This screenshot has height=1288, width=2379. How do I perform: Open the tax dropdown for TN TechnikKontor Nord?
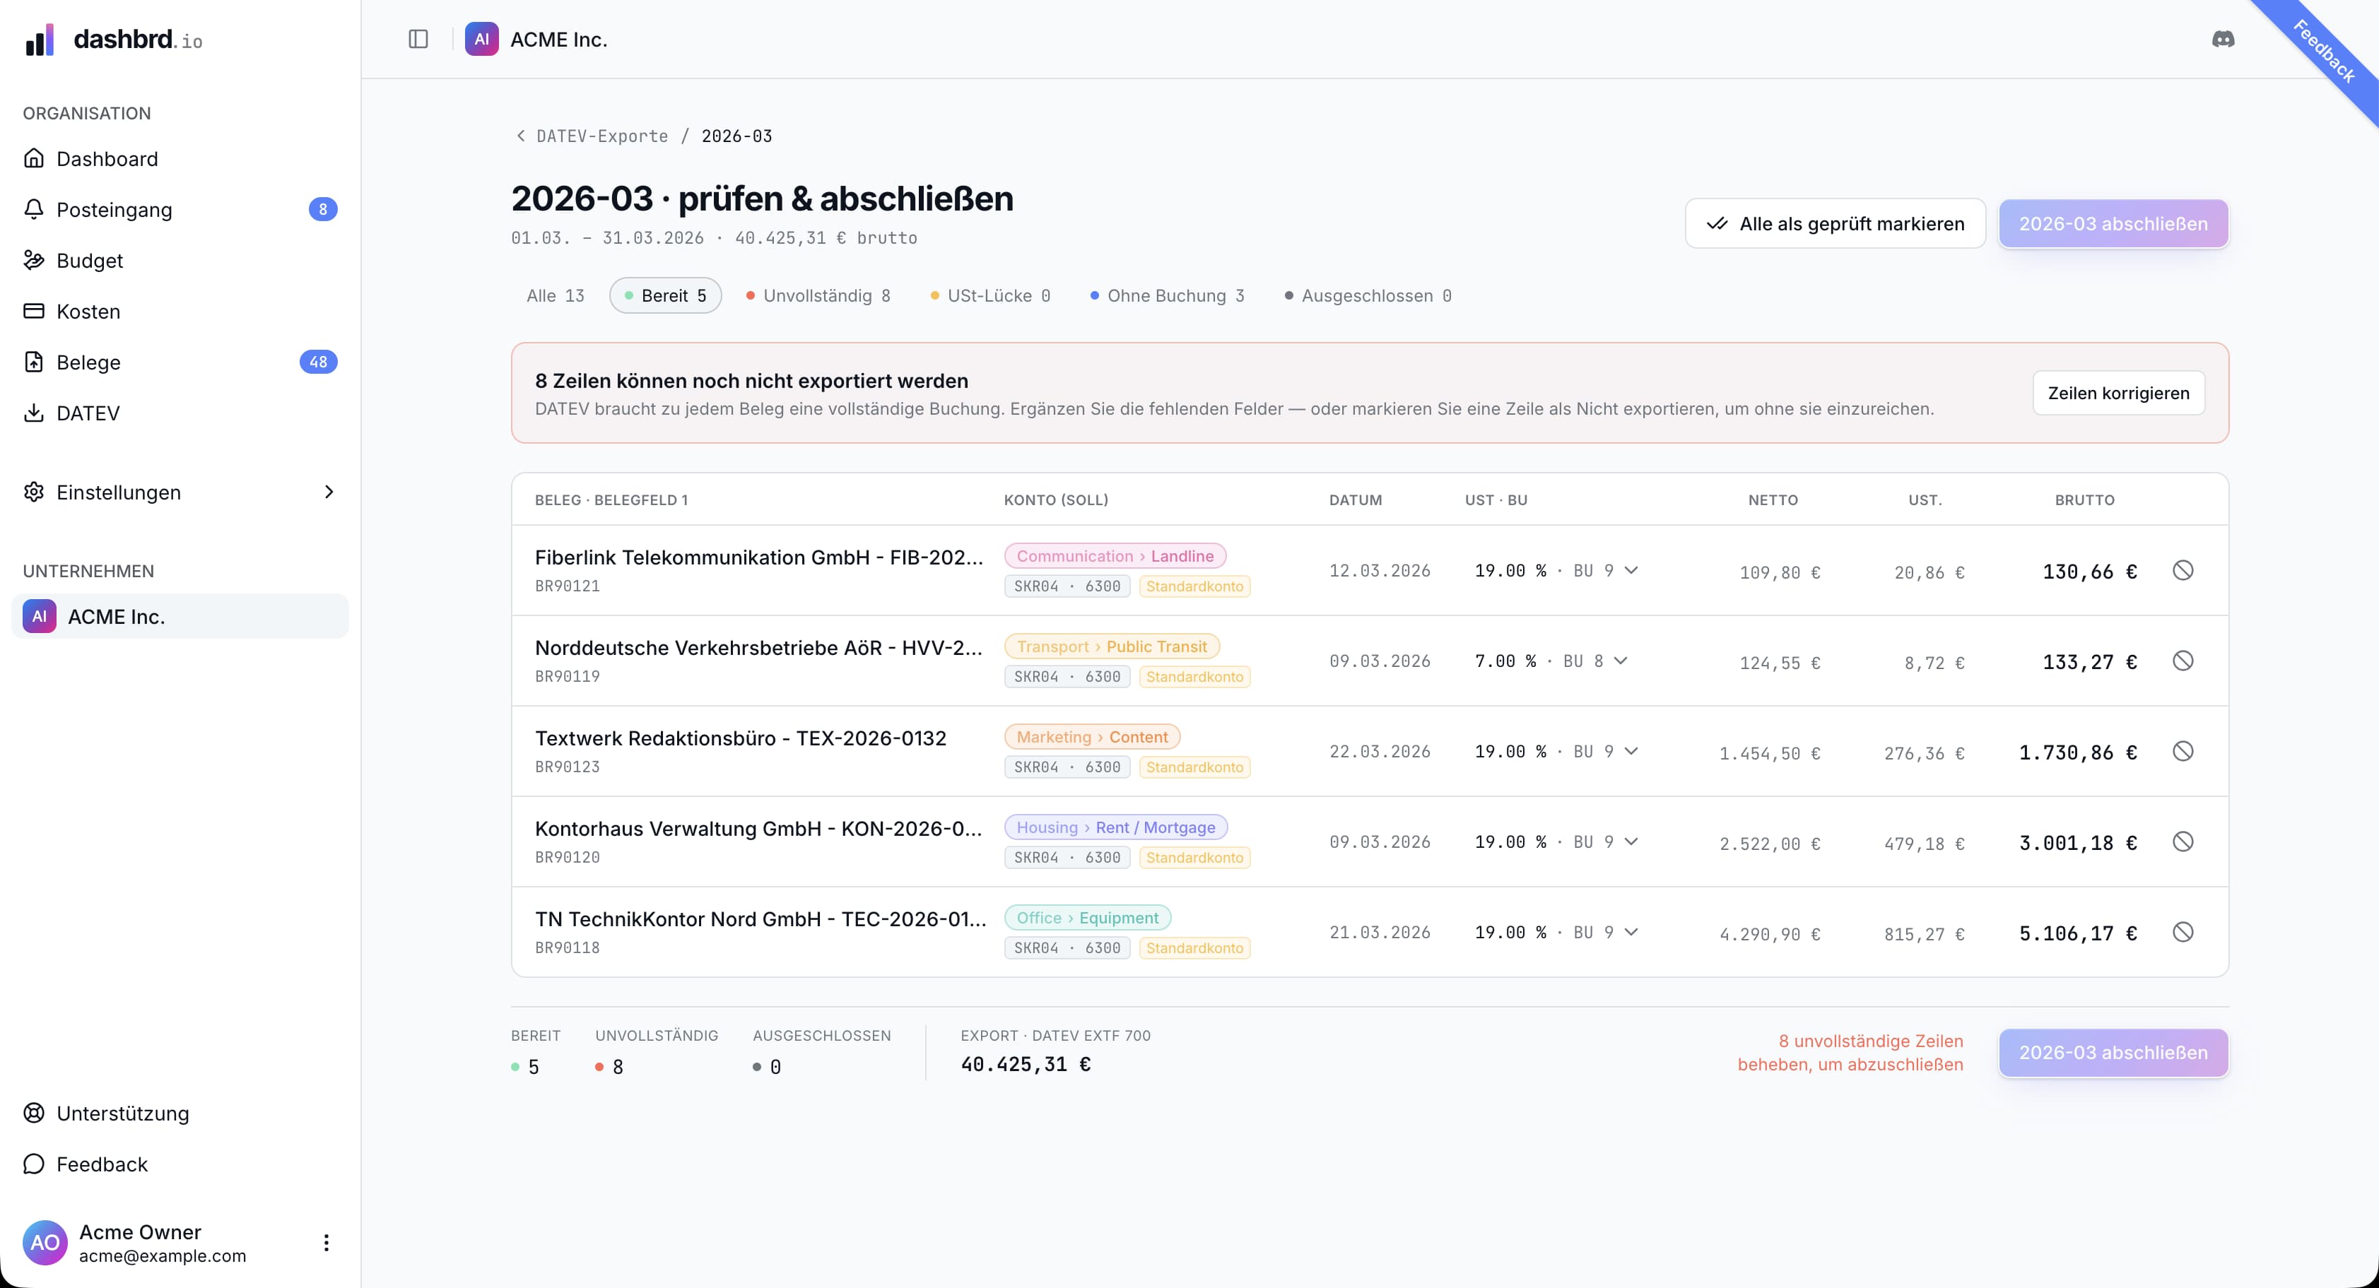[x=1557, y=933]
